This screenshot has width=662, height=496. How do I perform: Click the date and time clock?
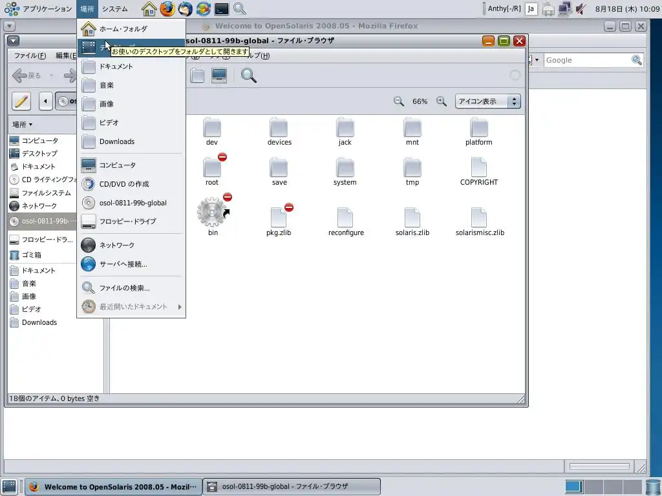pos(627,9)
